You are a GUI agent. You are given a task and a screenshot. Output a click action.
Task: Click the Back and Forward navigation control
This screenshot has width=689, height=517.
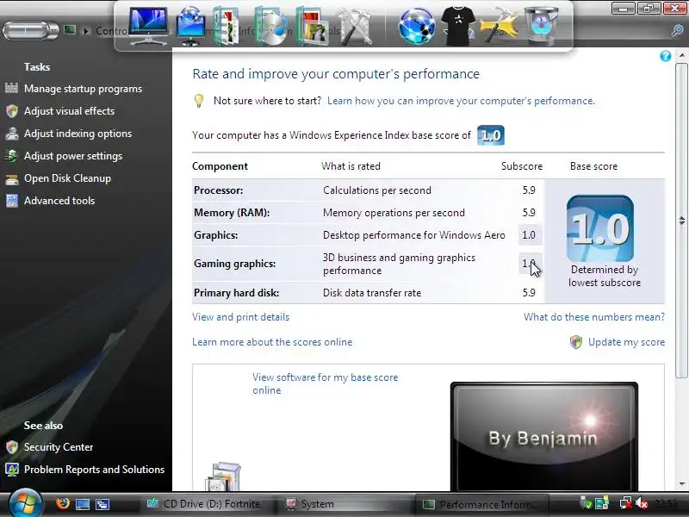(30, 30)
